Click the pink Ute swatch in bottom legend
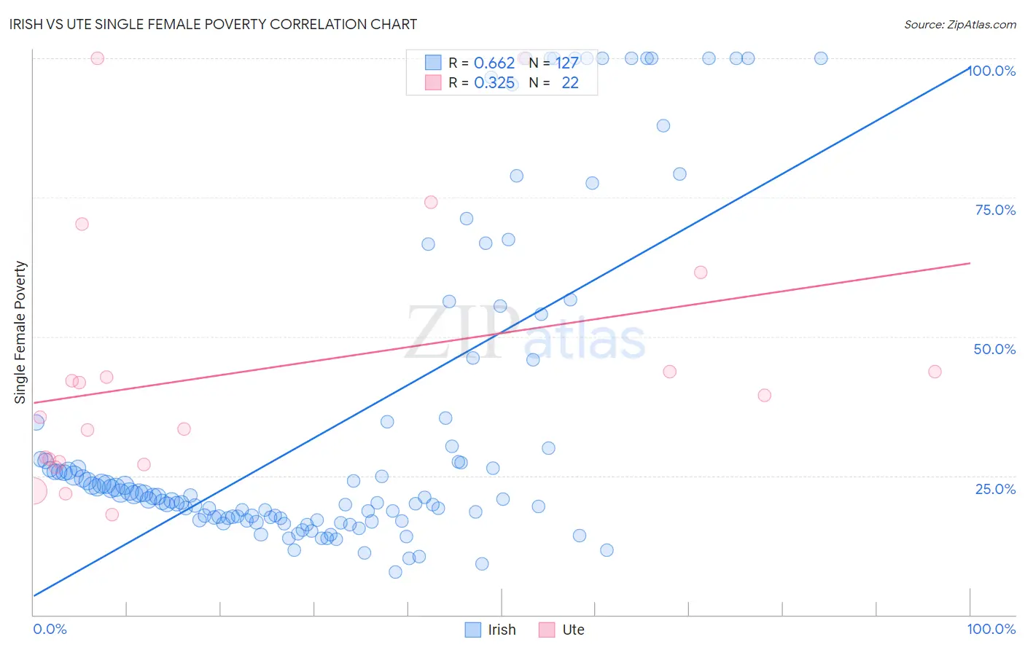This screenshot has height=650, width=1025. [547, 630]
